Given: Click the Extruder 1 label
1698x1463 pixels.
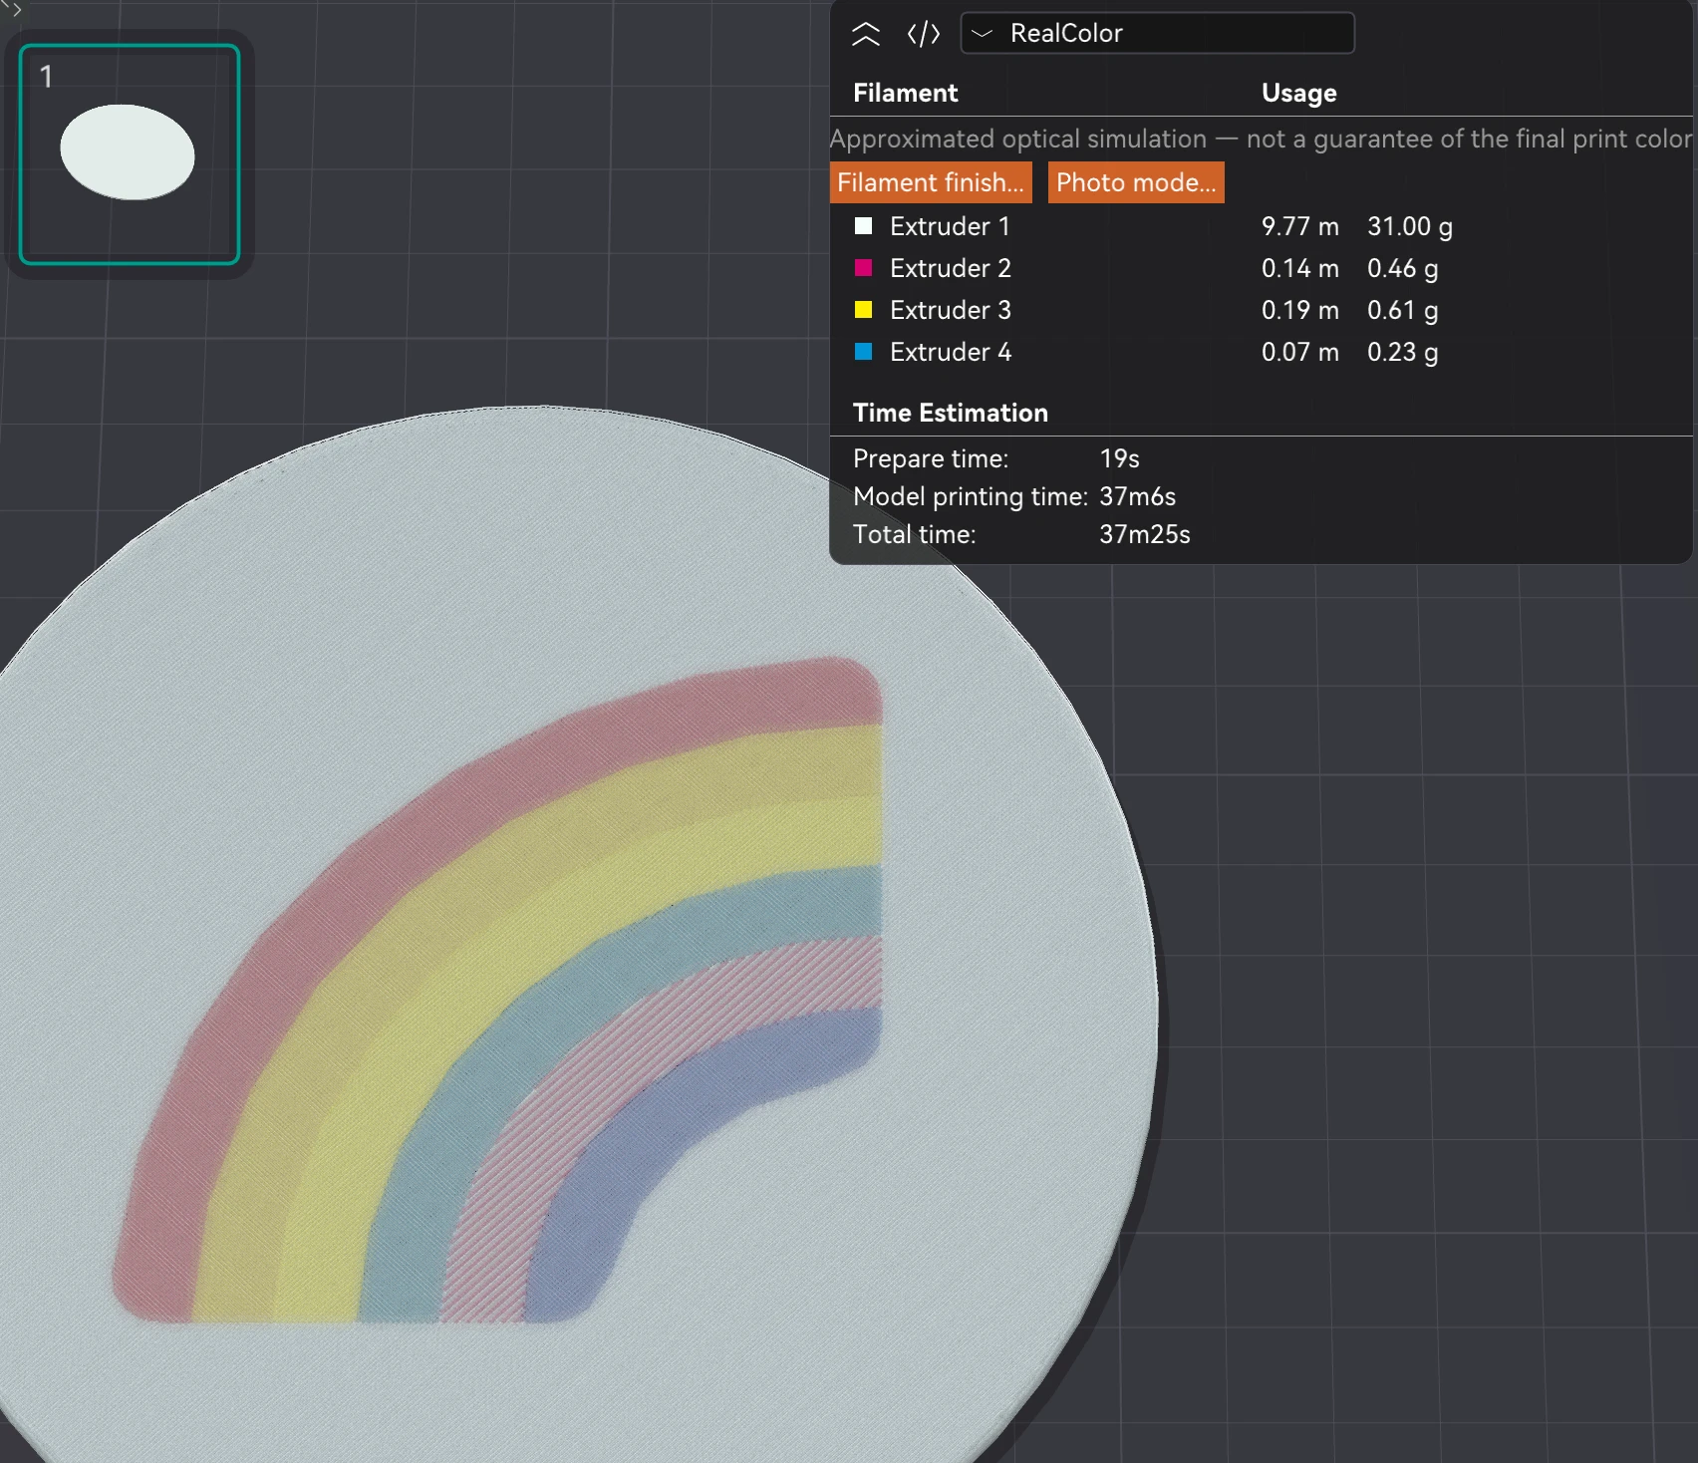Looking at the screenshot, I should click(x=950, y=226).
